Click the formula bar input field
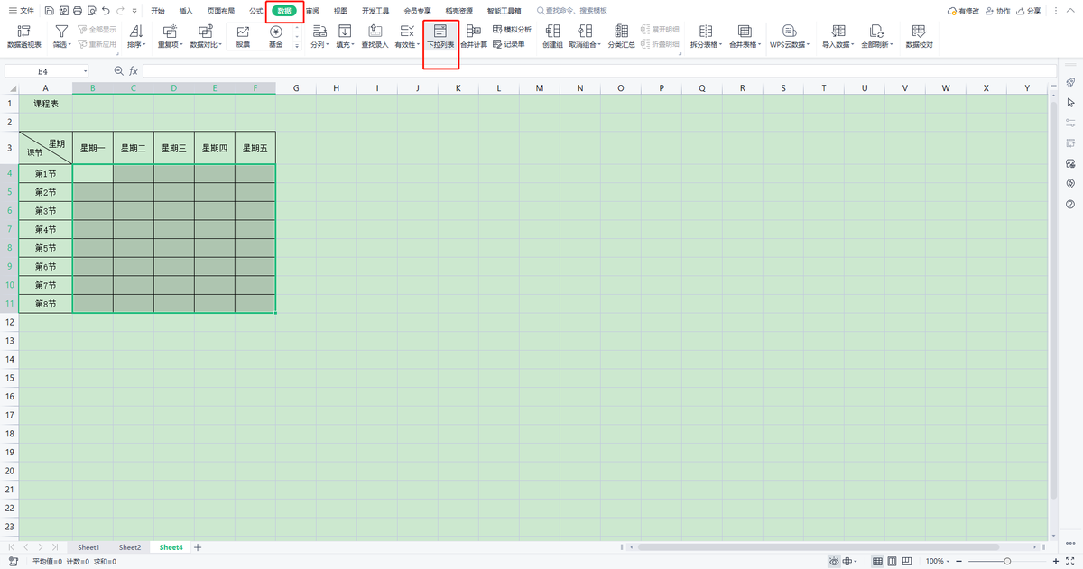Image resolution: width=1083 pixels, height=569 pixels. point(596,70)
